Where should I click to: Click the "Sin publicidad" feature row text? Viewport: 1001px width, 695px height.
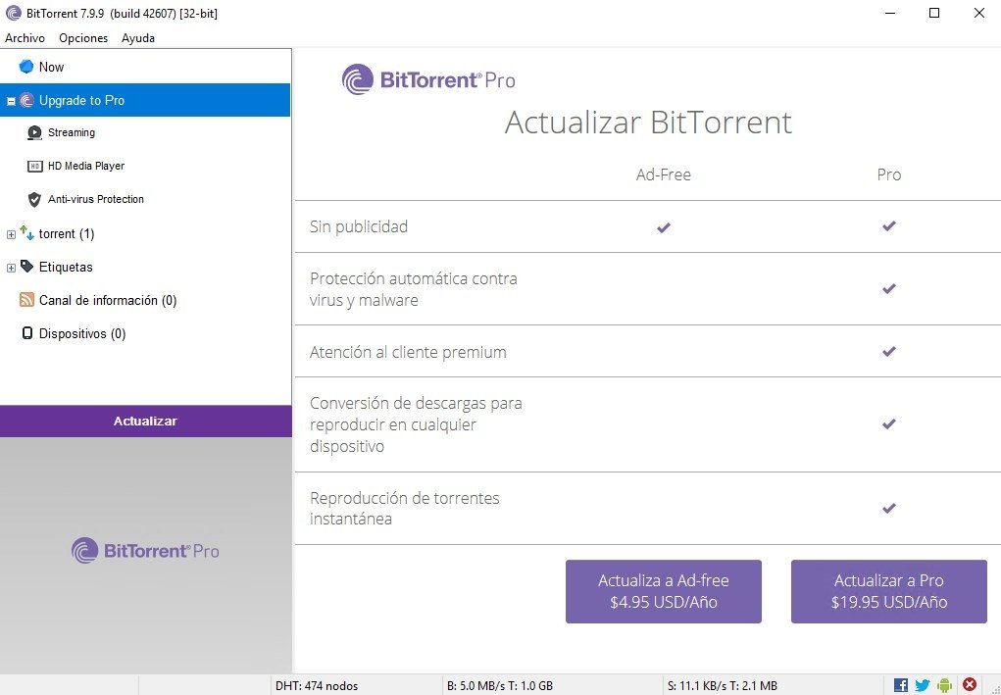359,226
